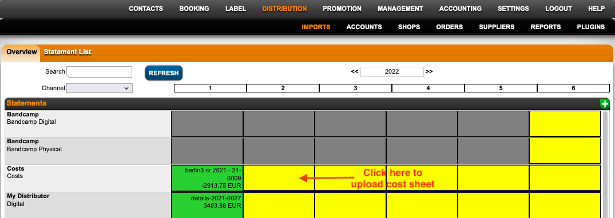This screenshot has width=615, height=218.
Task: Open the Label menu
Action: (236, 9)
